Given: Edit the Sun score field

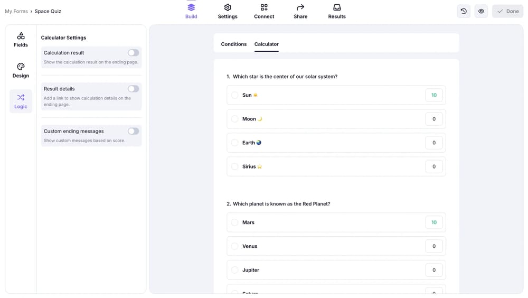Looking at the screenshot, I should [433, 95].
